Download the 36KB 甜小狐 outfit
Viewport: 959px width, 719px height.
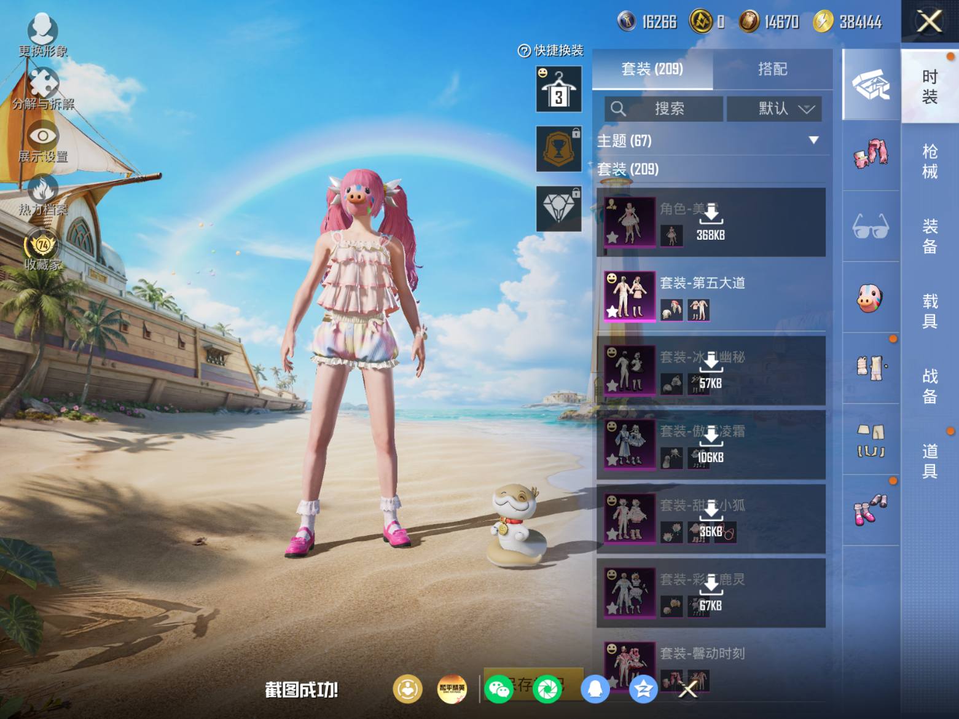tap(711, 519)
